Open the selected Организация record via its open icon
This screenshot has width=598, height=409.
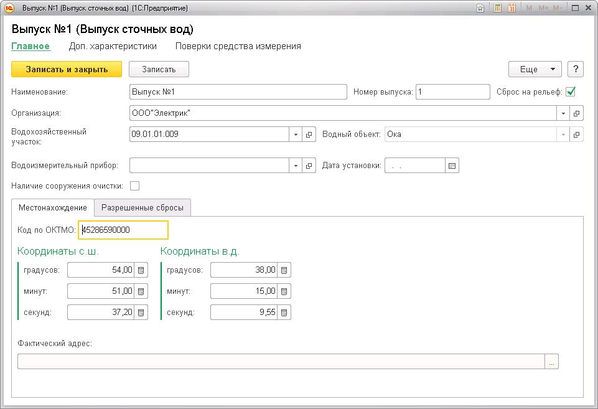pos(576,113)
